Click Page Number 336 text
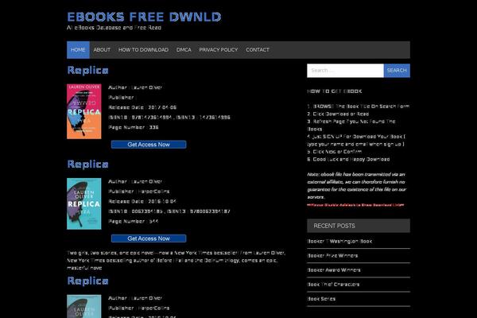This screenshot has height=318, width=477. pos(134,127)
